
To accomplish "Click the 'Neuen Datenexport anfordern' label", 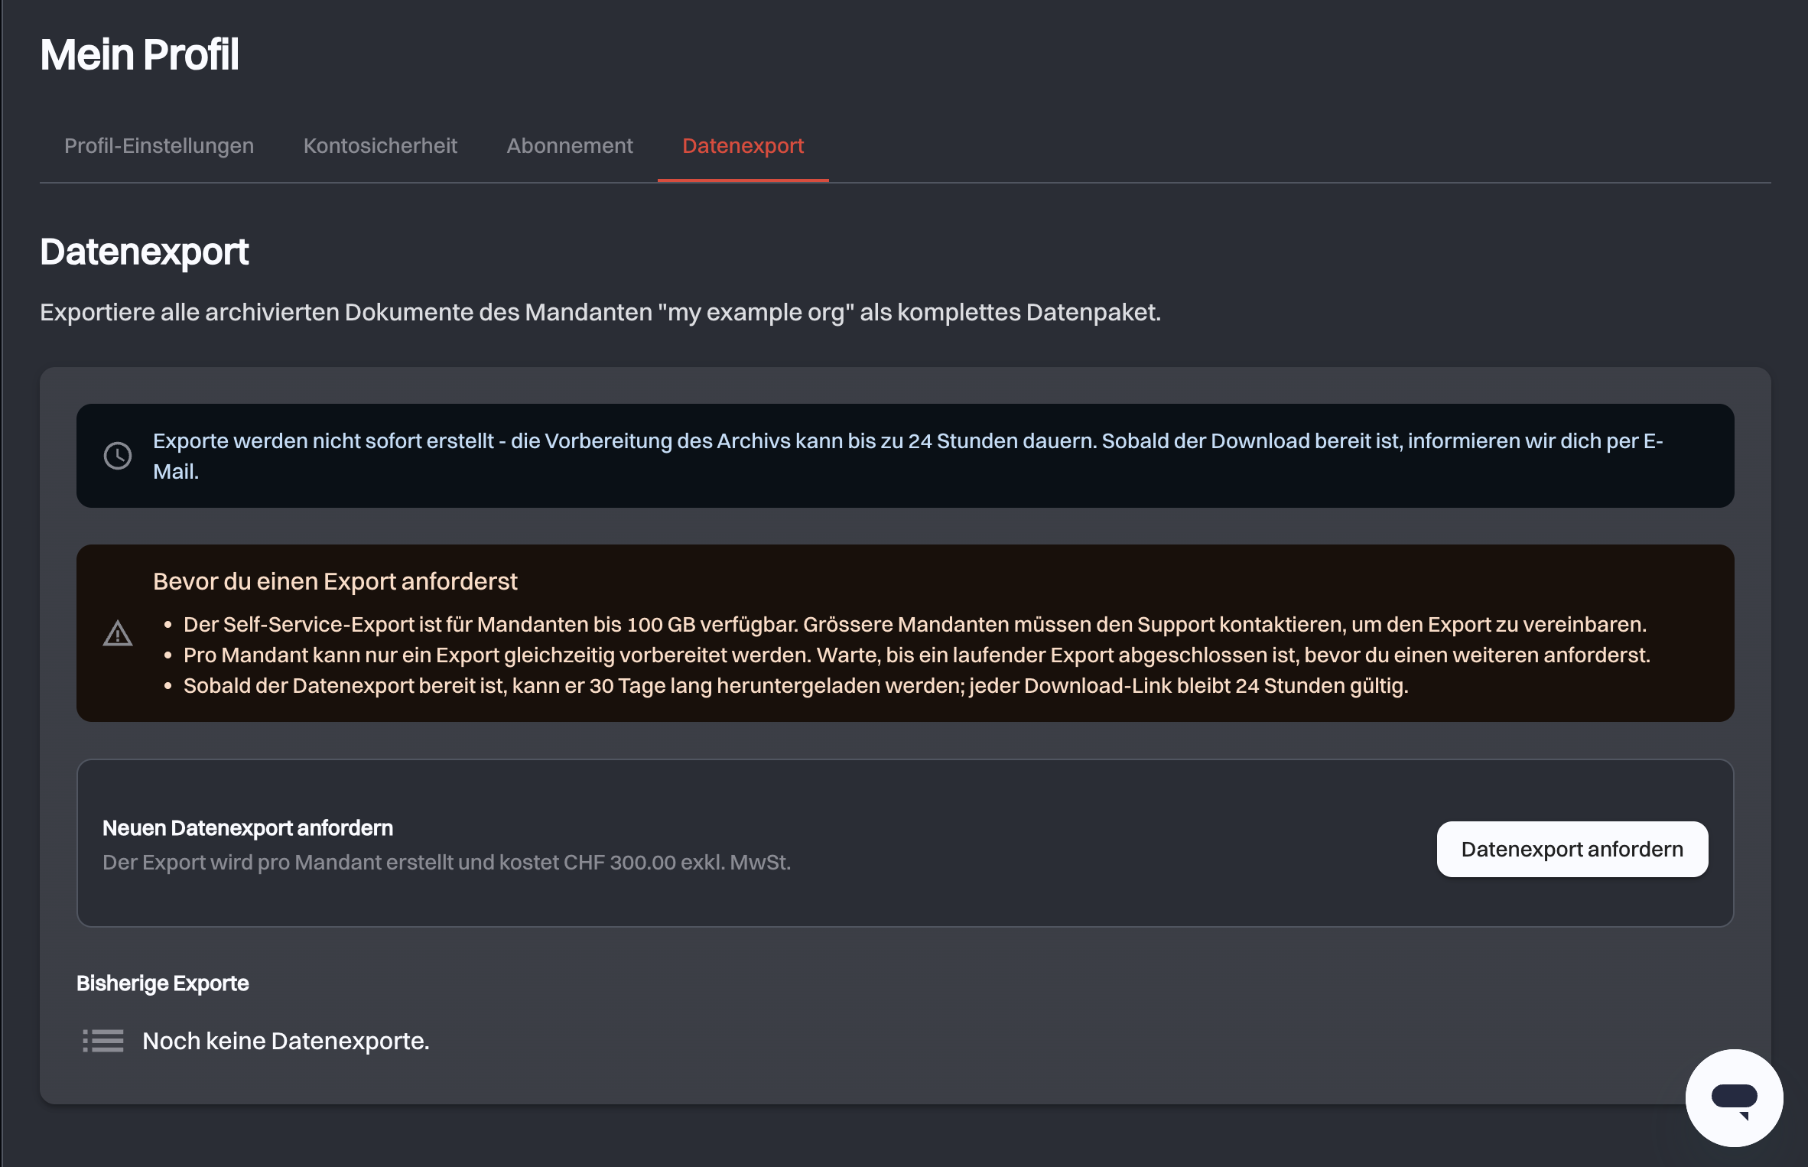I will pos(248,828).
